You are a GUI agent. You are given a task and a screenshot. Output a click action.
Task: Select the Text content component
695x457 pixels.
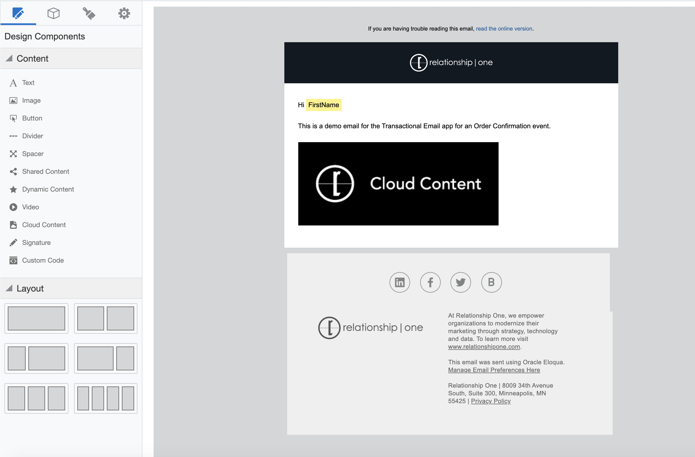[28, 83]
